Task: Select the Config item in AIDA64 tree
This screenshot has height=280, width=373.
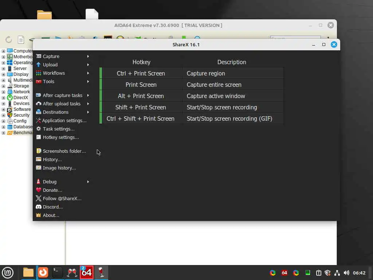Action: [x=20, y=121]
